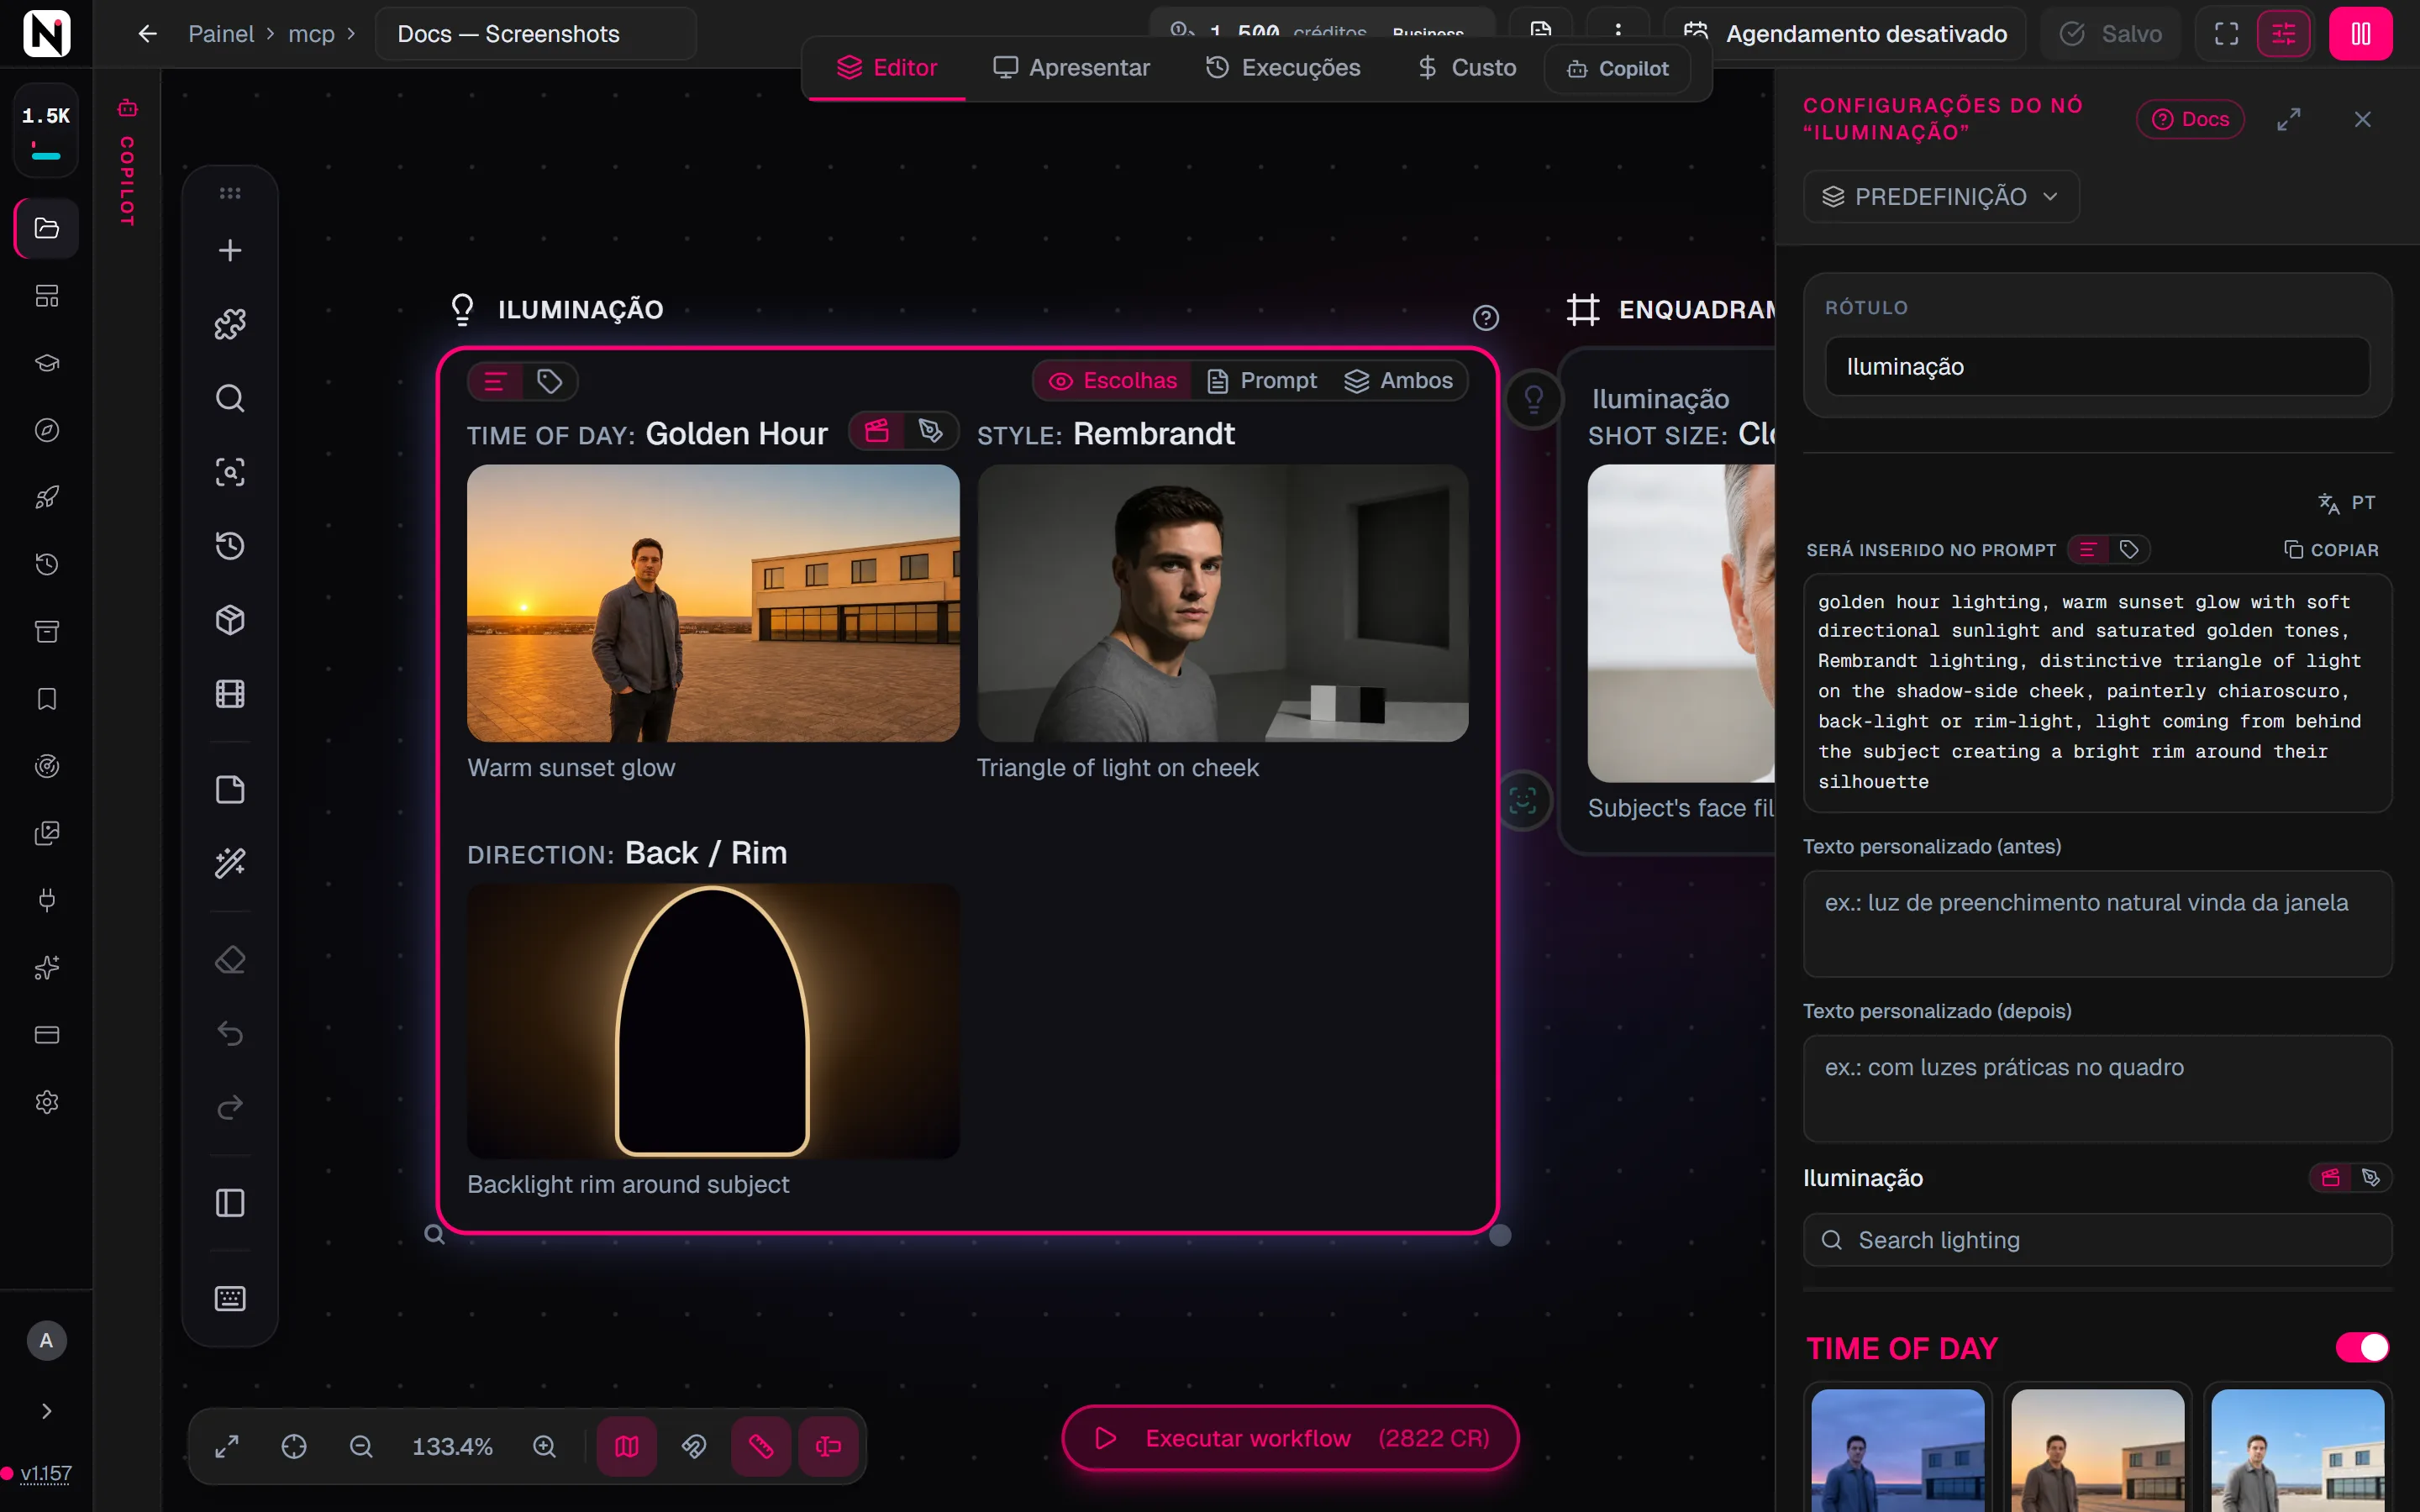The image size is (2420, 1512).
Task: Expand the node settings panel arrows
Action: click(x=2289, y=119)
